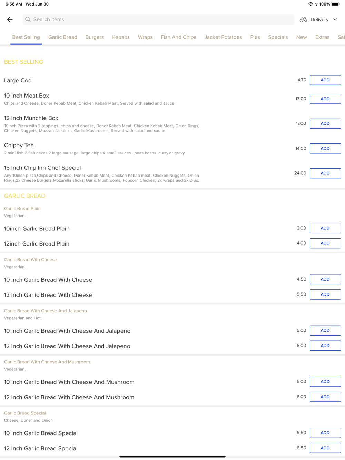345x460 pixels.
Task: Tap the back arrow icon
Action: [x=10, y=20]
